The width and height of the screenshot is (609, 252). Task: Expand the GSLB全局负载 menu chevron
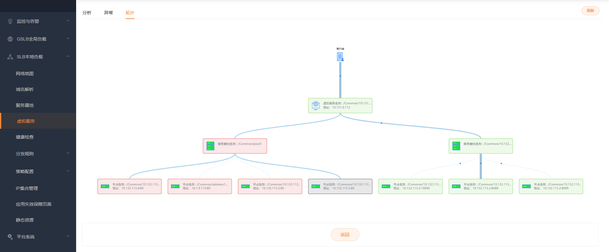click(x=68, y=39)
